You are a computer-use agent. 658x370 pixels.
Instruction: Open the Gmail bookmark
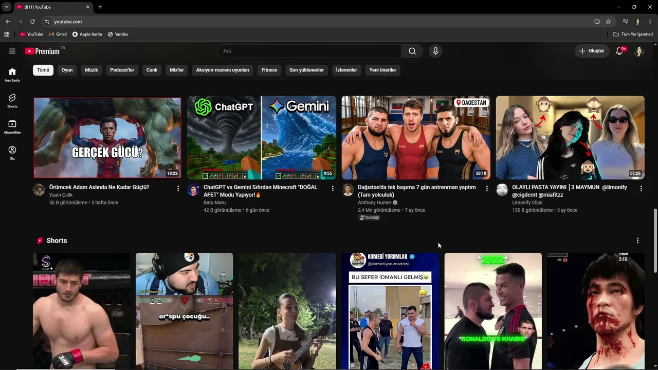(x=58, y=34)
